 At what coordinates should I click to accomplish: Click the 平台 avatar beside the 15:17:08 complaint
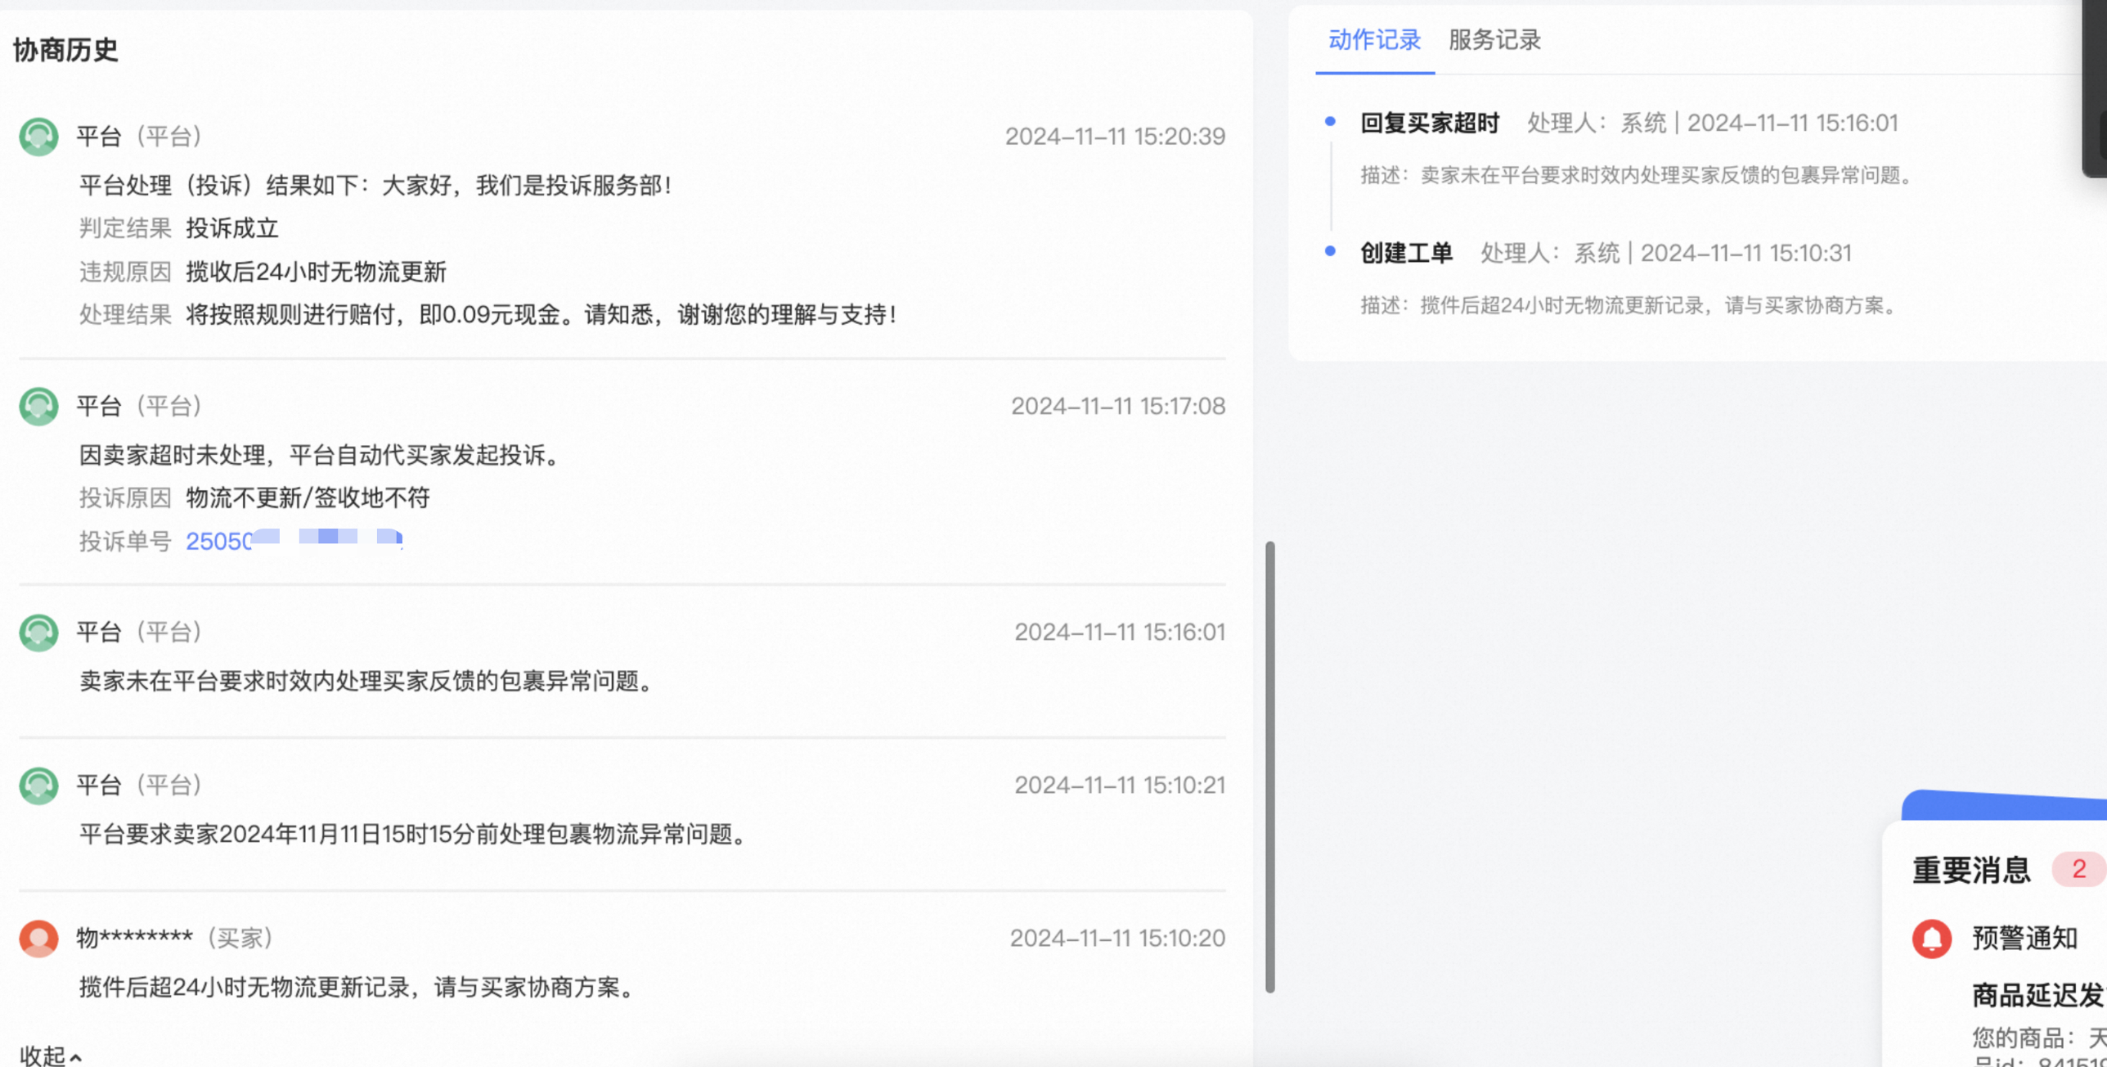[38, 406]
